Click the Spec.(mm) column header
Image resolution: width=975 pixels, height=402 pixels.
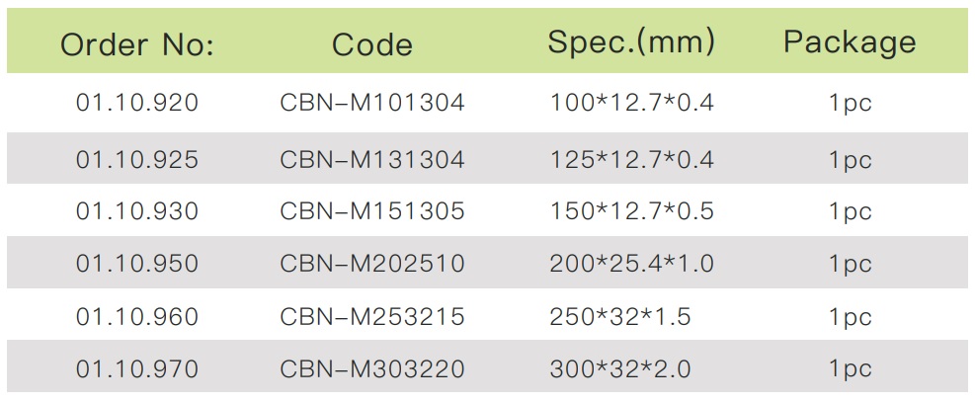(631, 42)
